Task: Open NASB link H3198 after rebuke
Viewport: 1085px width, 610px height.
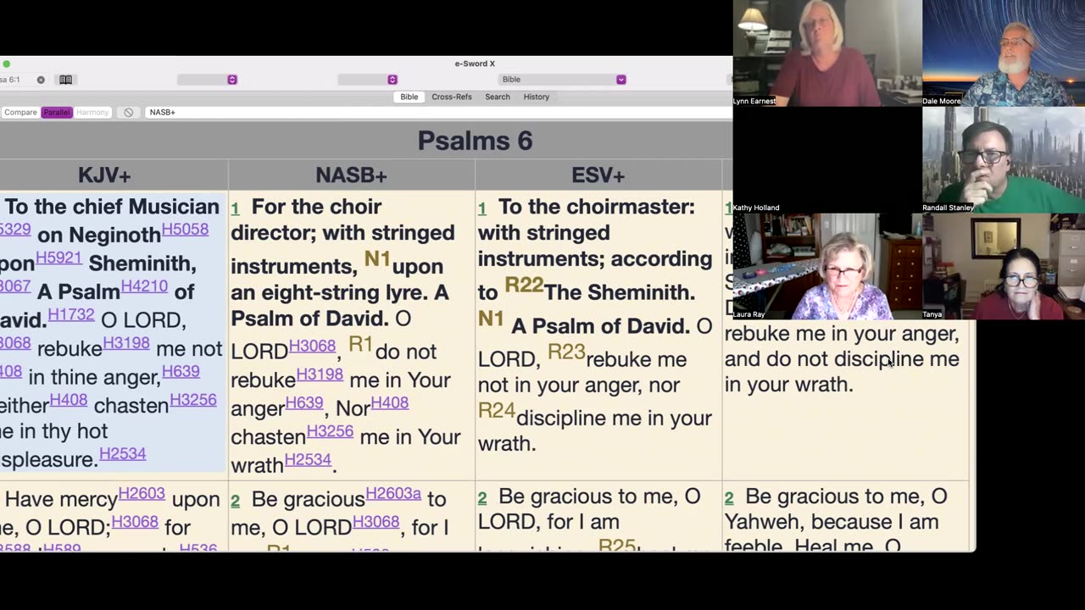Action: point(320,374)
